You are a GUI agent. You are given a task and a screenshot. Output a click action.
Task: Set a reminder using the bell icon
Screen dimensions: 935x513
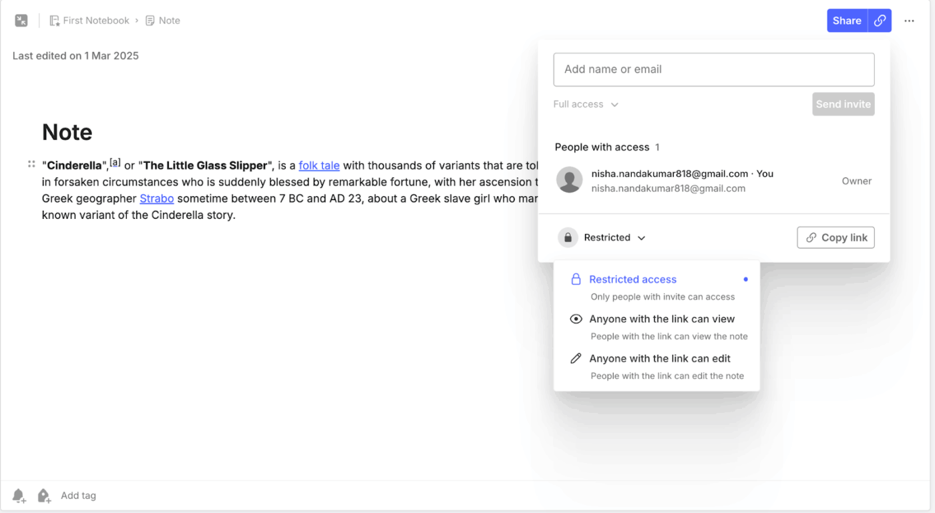19,496
